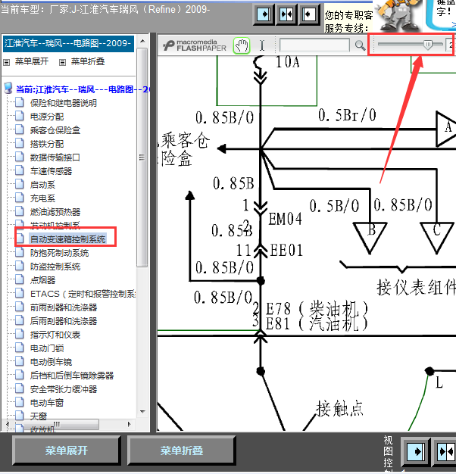
Task: Click the large 菜单折叠 bottom button
Action: click(182, 451)
